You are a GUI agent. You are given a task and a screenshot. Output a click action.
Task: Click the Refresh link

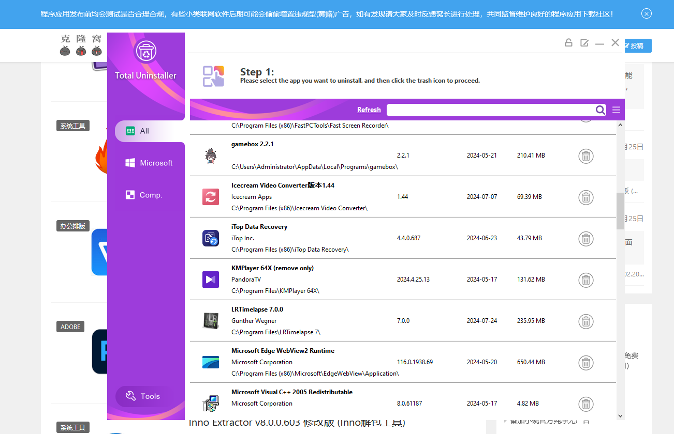coord(369,110)
